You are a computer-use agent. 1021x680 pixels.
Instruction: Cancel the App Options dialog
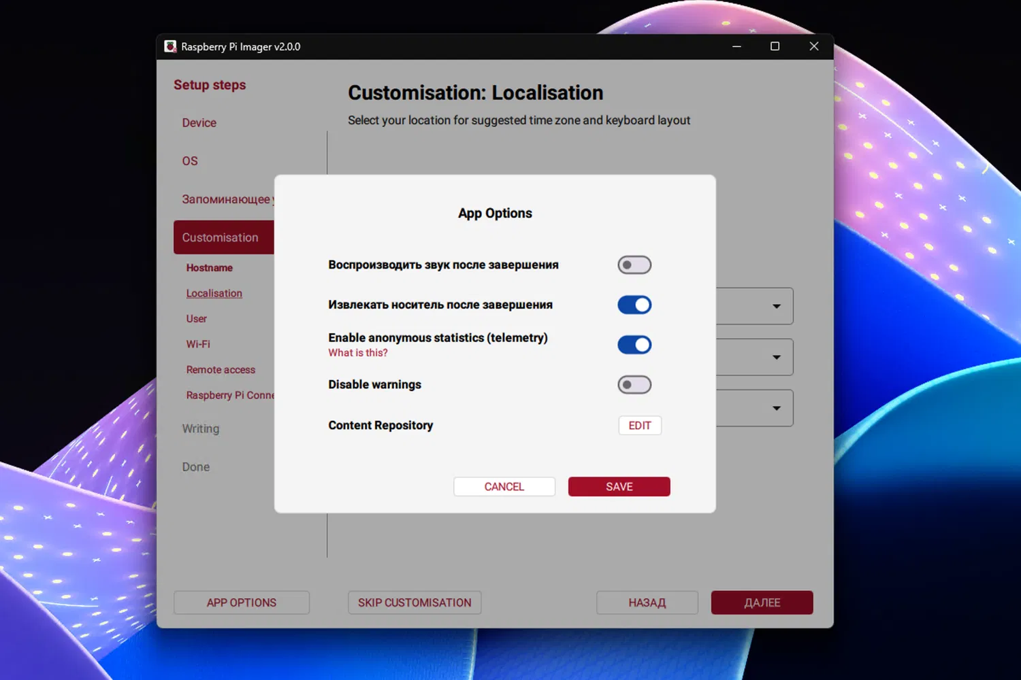pos(504,487)
